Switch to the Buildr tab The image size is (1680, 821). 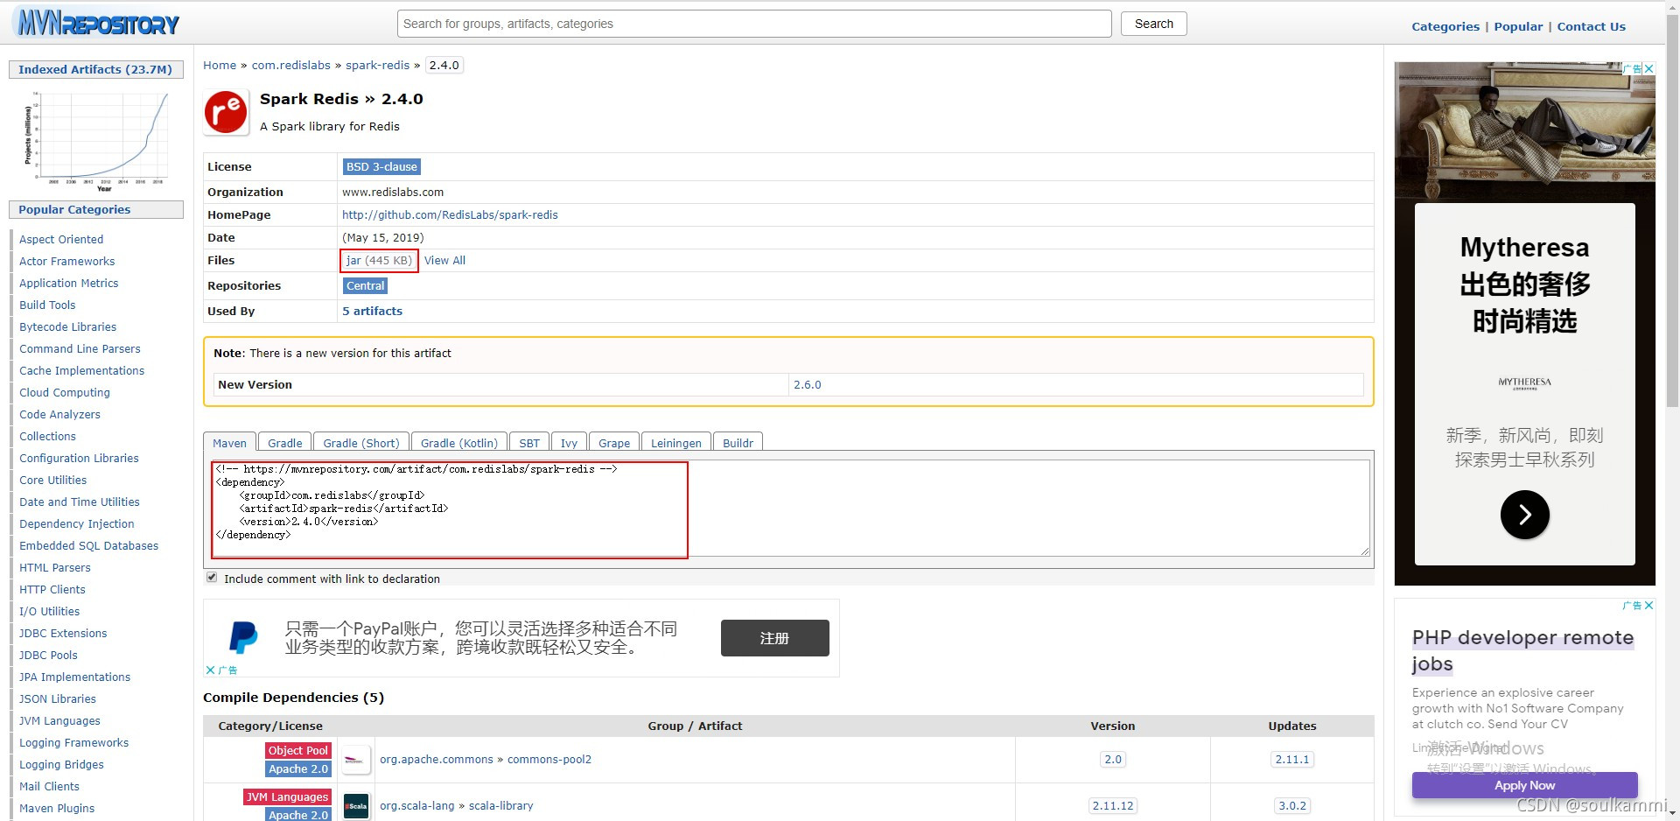738,443
